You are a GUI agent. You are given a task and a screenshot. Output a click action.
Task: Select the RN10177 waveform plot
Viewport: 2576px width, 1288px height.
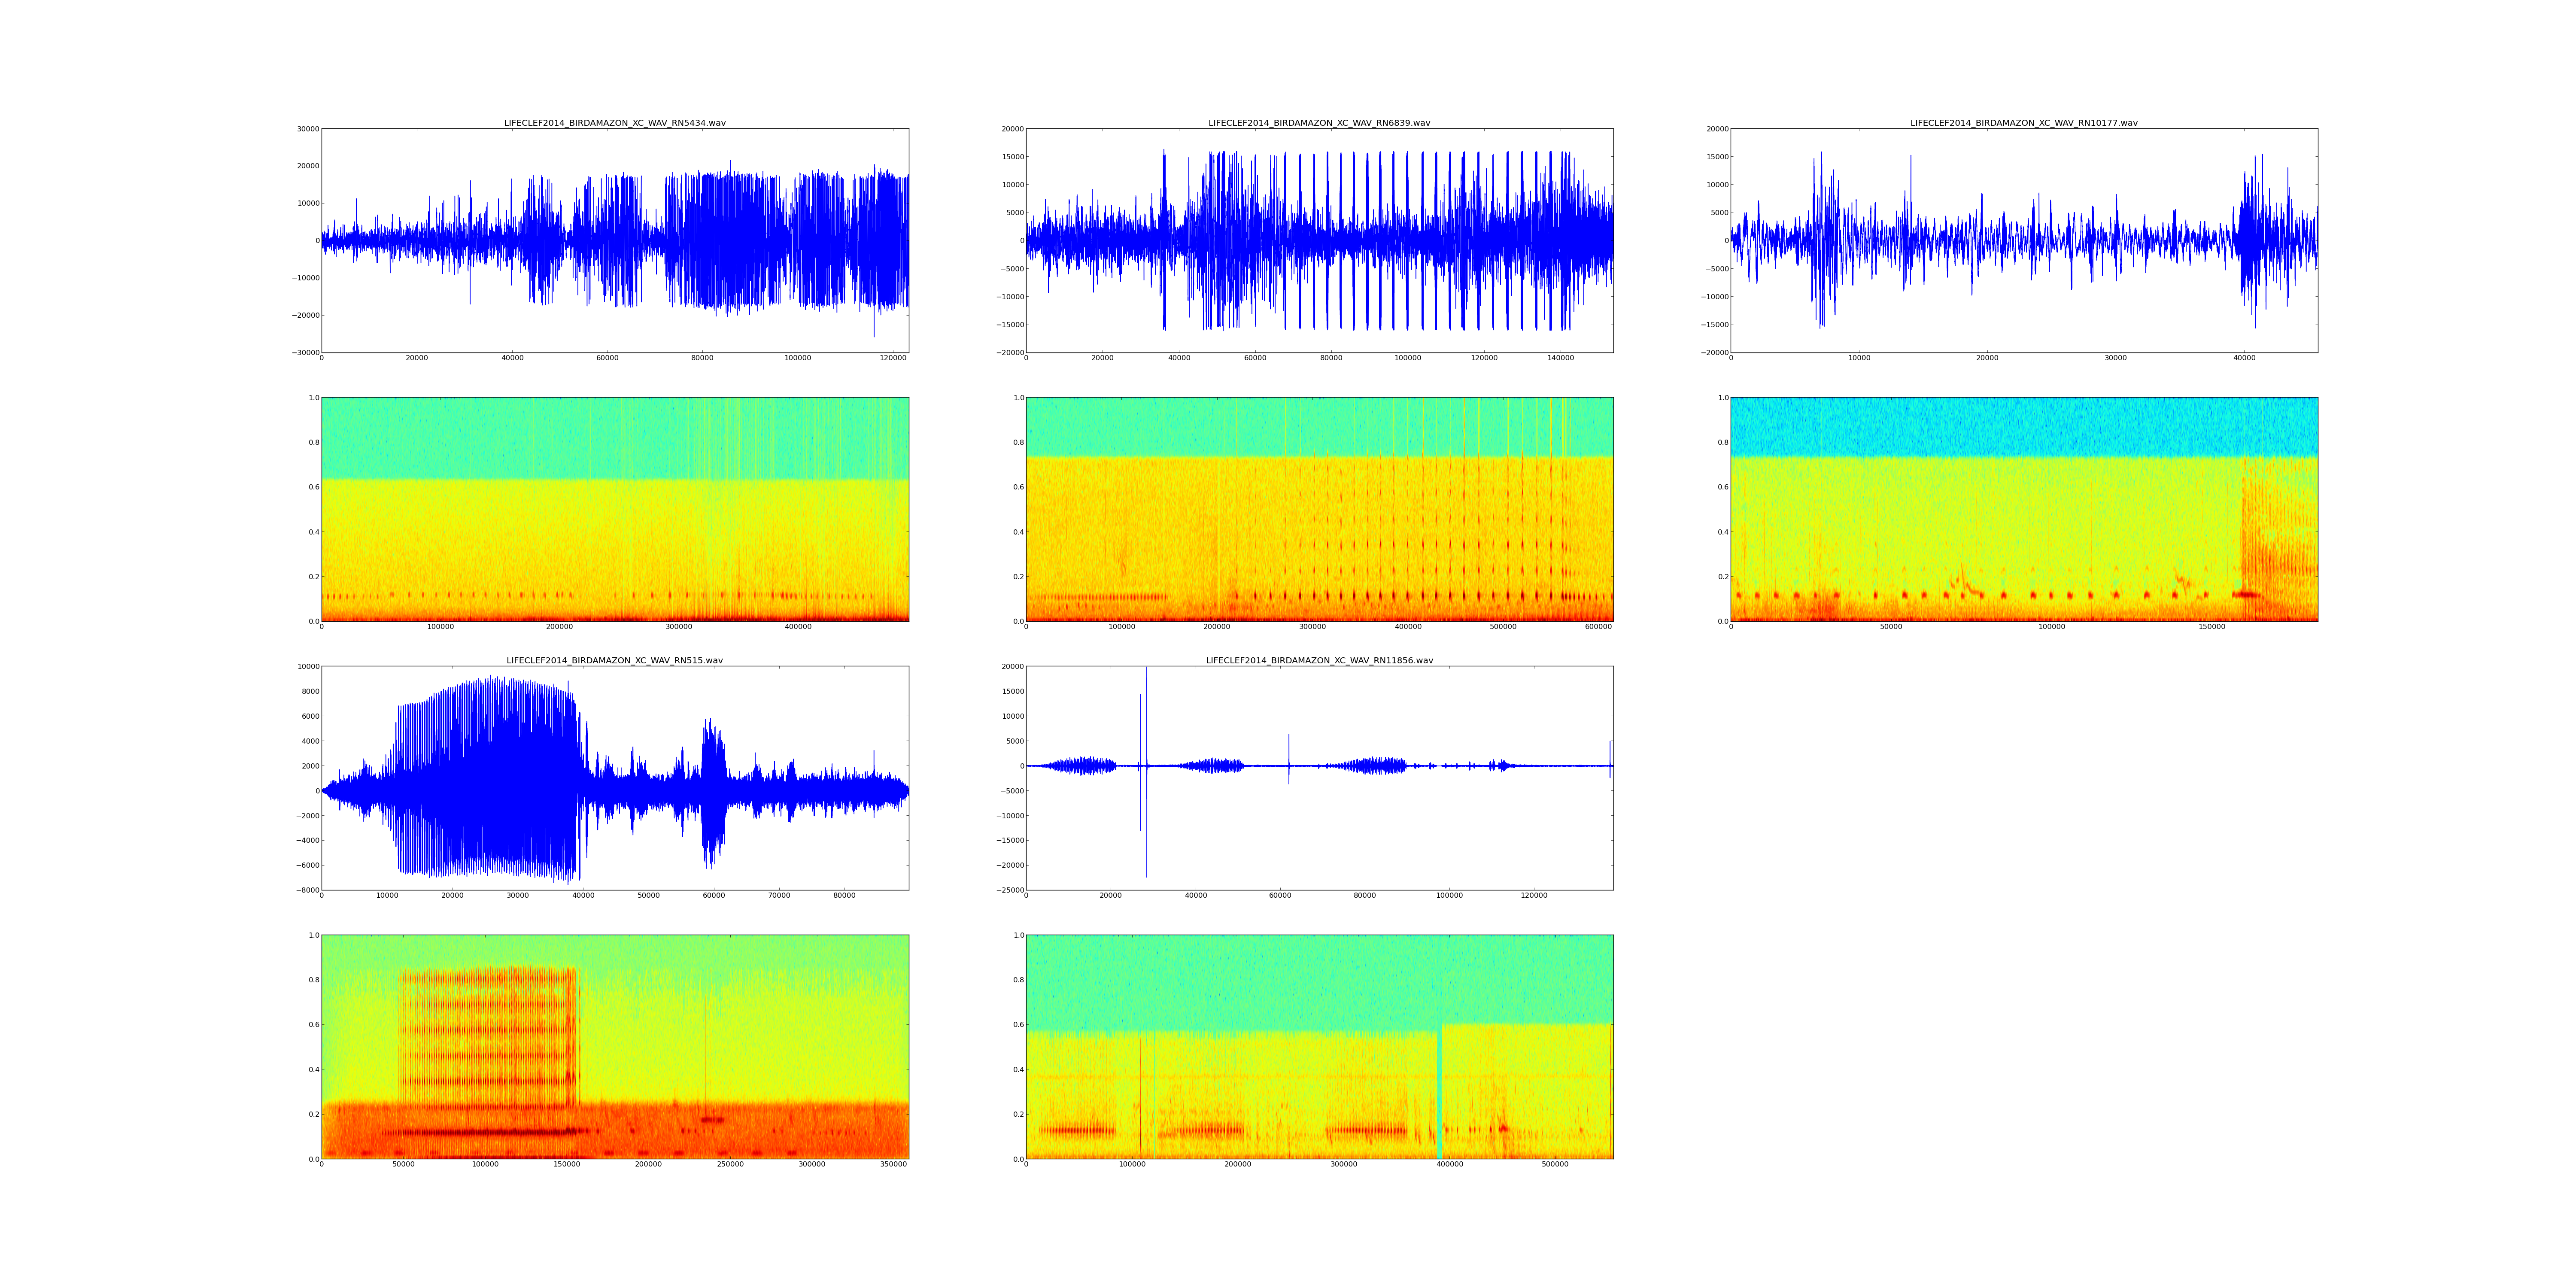click(x=2024, y=240)
